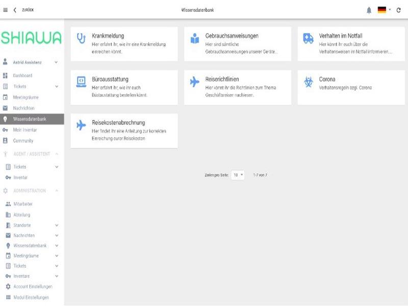Click the Astrid Assistenz user avatar icon

click(x=5, y=62)
